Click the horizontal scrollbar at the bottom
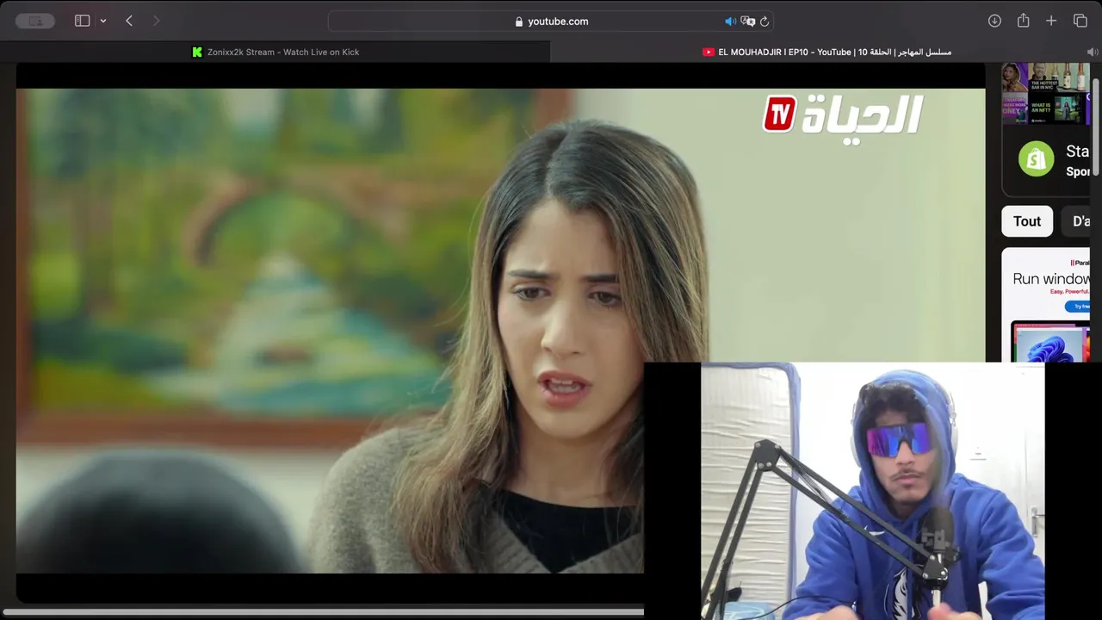 point(323,612)
